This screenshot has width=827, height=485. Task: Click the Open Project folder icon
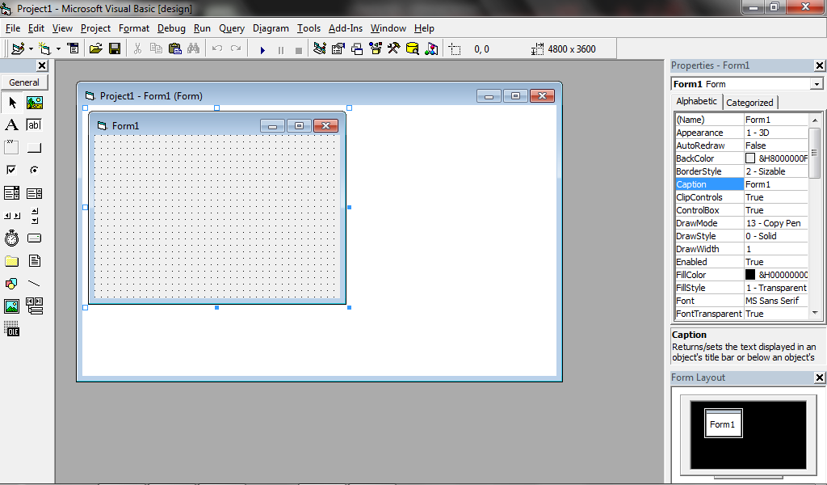(x=95, y=48)
